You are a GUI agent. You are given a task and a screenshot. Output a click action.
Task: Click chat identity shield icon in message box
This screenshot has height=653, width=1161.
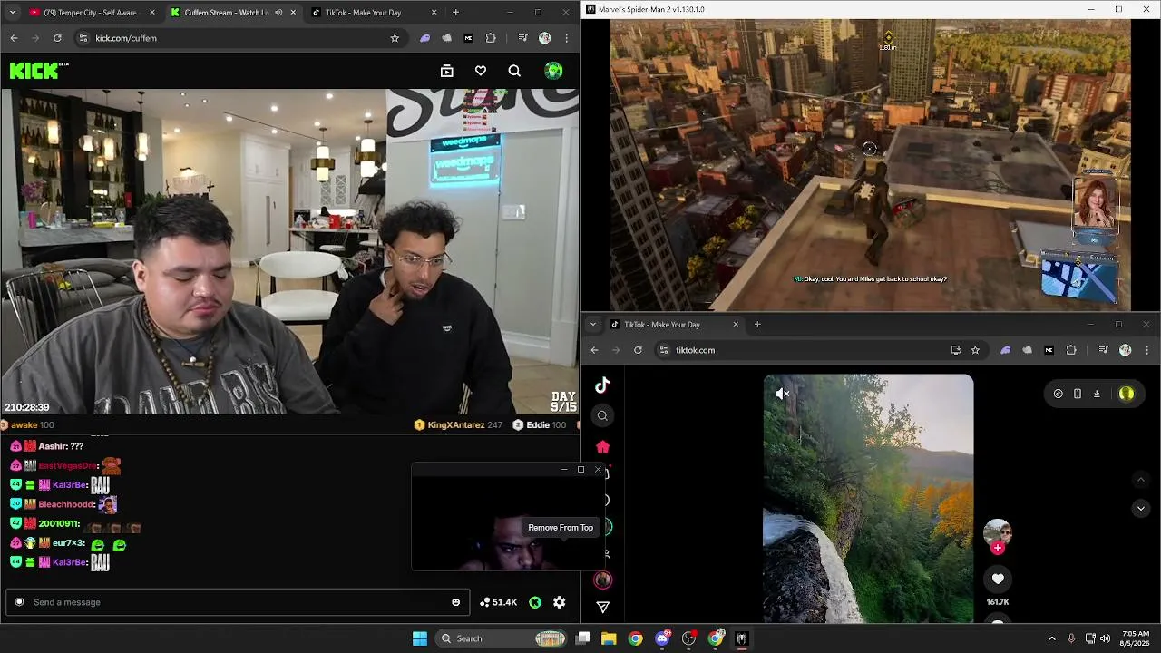pyautogui.click(x=19, y=602)
